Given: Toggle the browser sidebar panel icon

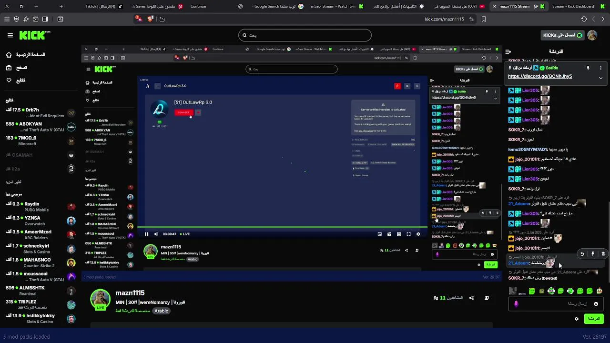Looking at the screenshot, I should (x=45, y=19).
